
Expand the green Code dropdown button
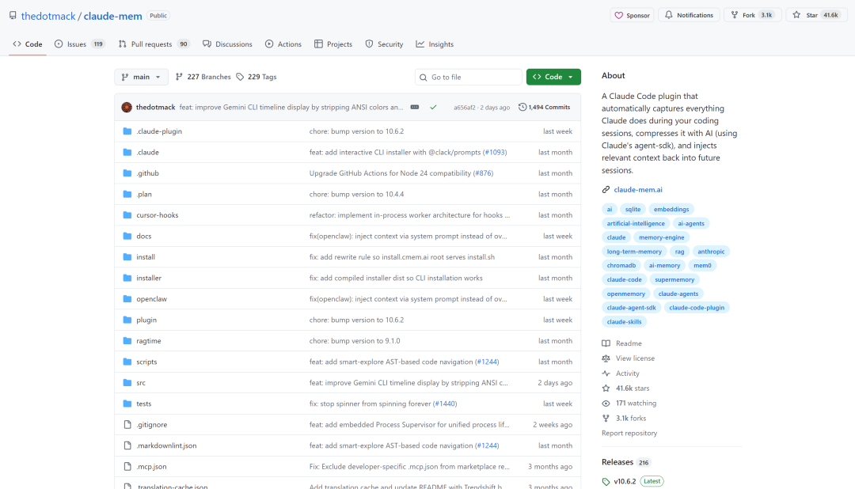(553, 77)
